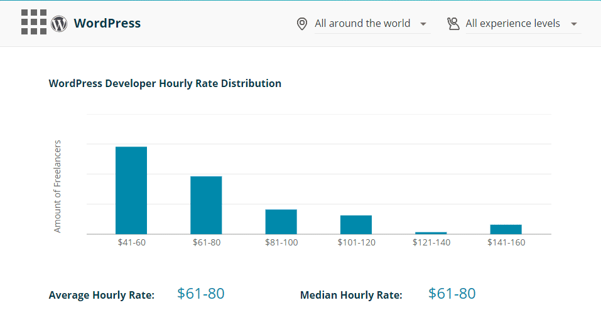Click the small $121-140 bar
Image resolution: width=601 pixels, height=325 pixels.
pyautogui.click(x=431, y=233)
